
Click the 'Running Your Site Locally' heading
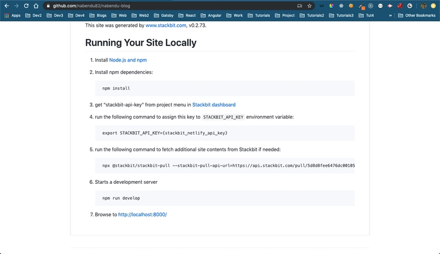point(141,43)
